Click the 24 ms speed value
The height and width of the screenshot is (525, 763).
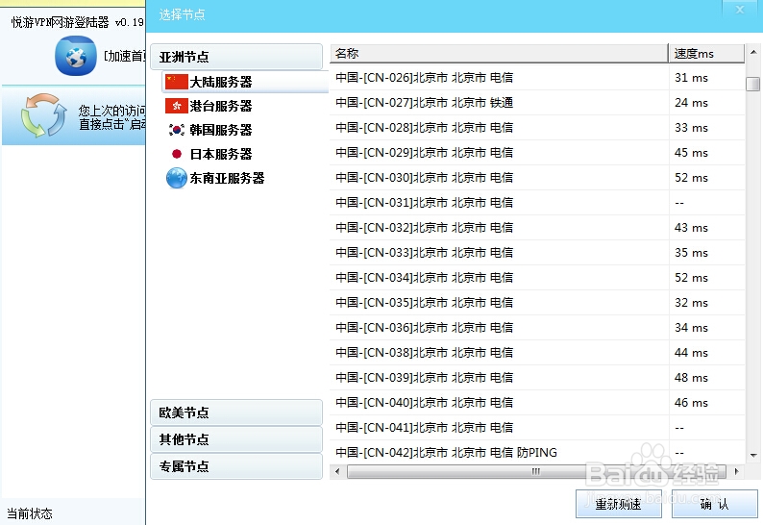[691, 103]
